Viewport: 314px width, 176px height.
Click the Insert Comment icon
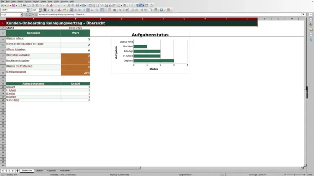coord(128,5)
